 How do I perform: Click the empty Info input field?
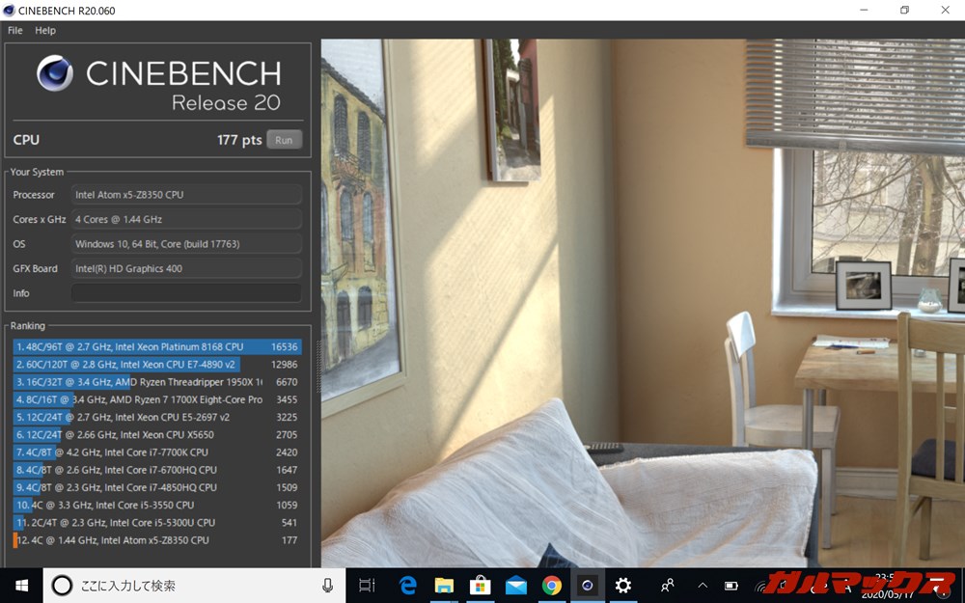click(186, 293)
